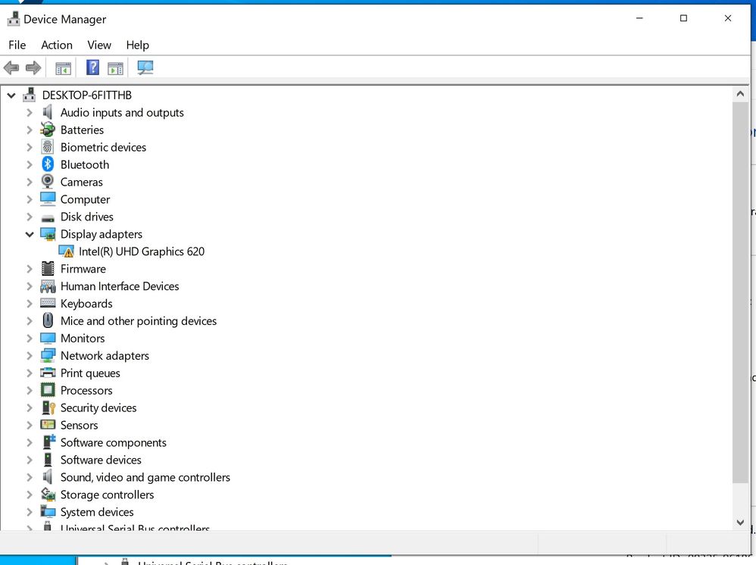Image resolution: width=756 pixels, height=565 pixels.
Task: Select the Biometric devices label
Action: click(103, 147)
